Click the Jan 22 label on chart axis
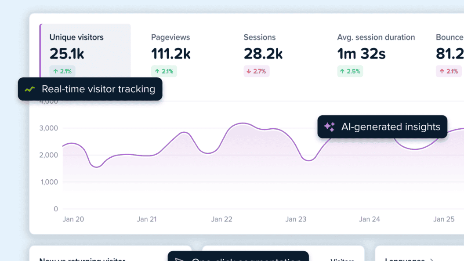 point(221,219)
